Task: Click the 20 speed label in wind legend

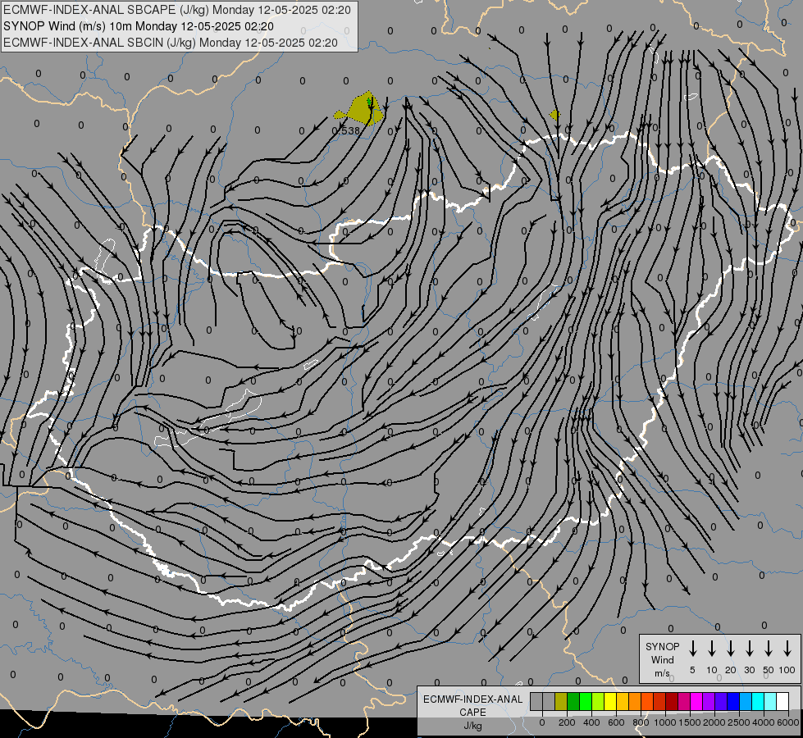Action: click(731, 670)
